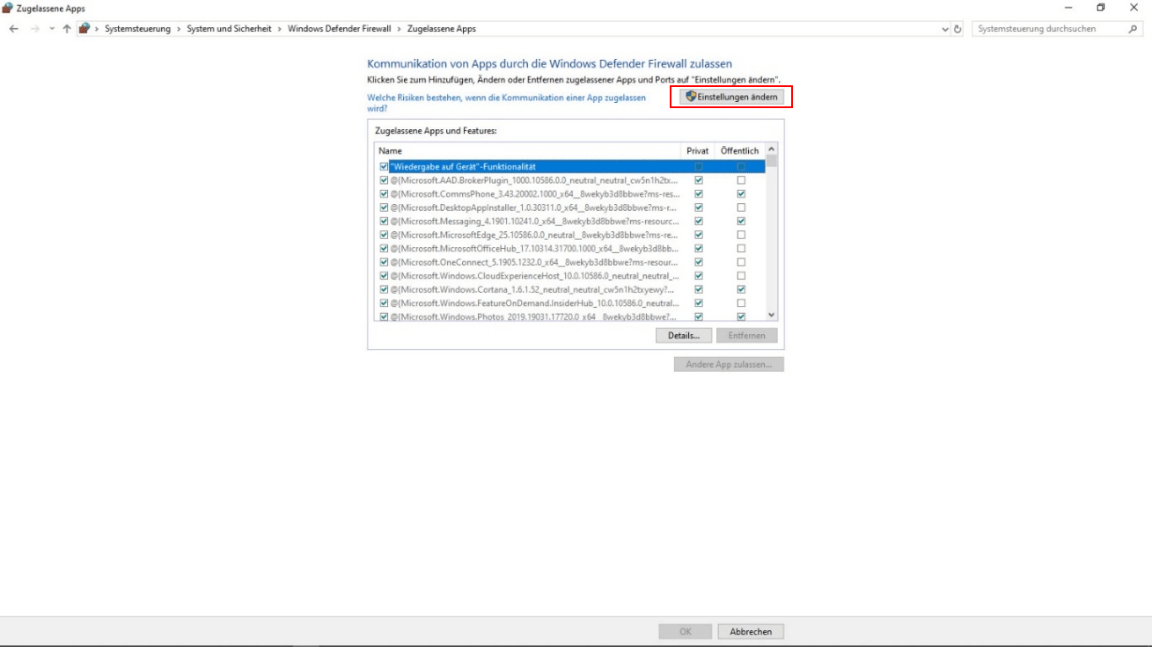Click the firewall icon in address bar
The height and width of the screenshot is (647, 1152).
(84, 29)
